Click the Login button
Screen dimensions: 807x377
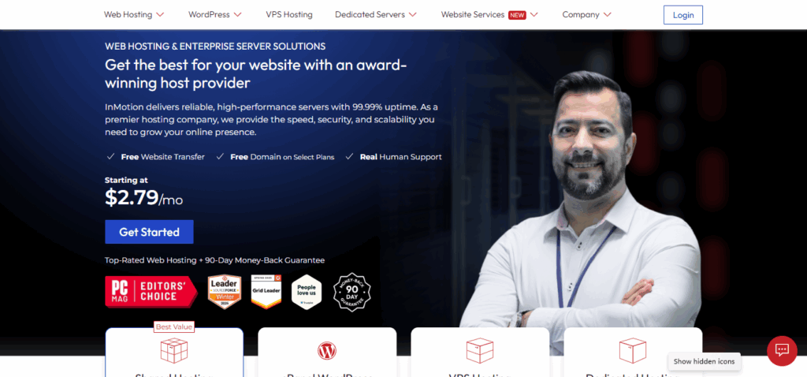683,15
